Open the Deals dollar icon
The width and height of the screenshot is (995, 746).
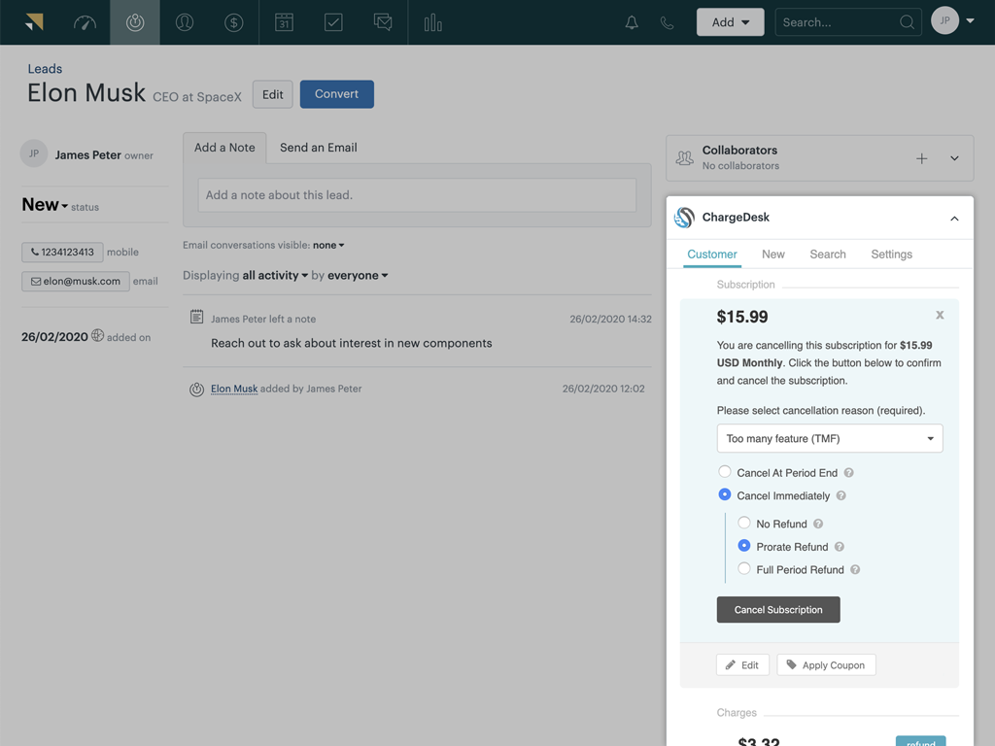coord(234,23)
